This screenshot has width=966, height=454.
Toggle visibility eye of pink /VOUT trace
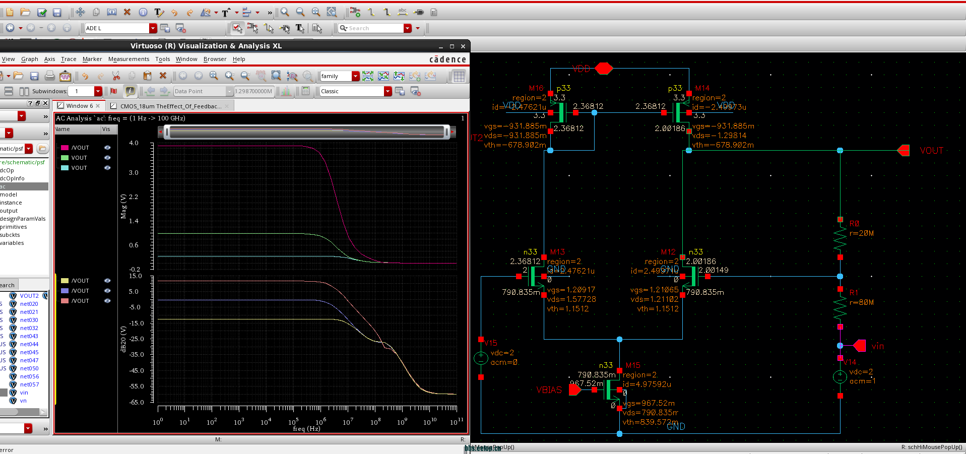click(x=107, y=148)
